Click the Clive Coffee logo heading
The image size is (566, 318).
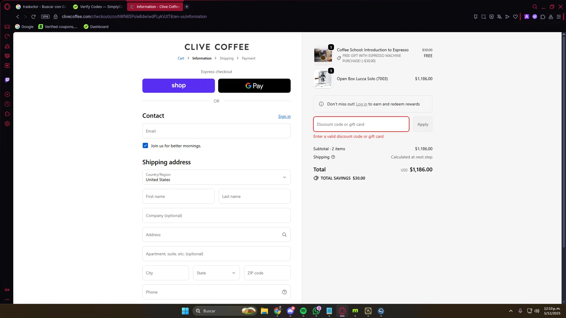[x=217, y=47]
